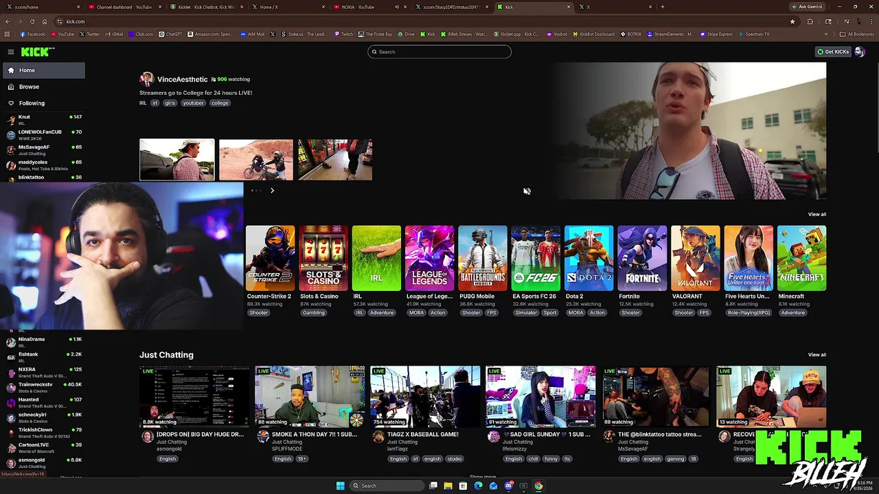879x494 pixels.
Task: Open KickBot Dashboard bookmark
Action: [x=593, y=34]
